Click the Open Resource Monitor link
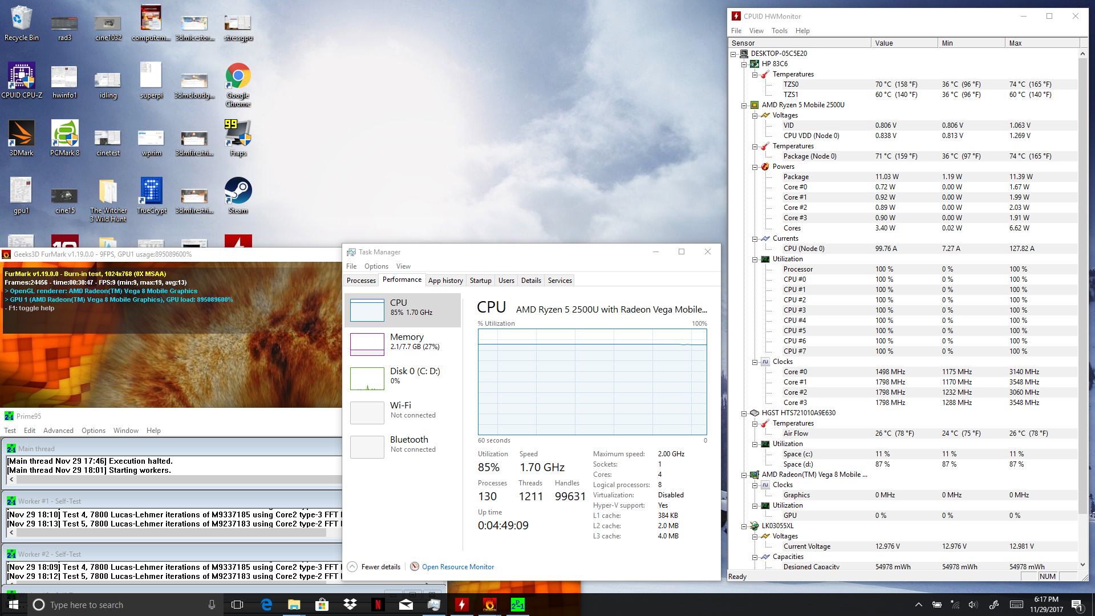 click(x=457, y=567)
